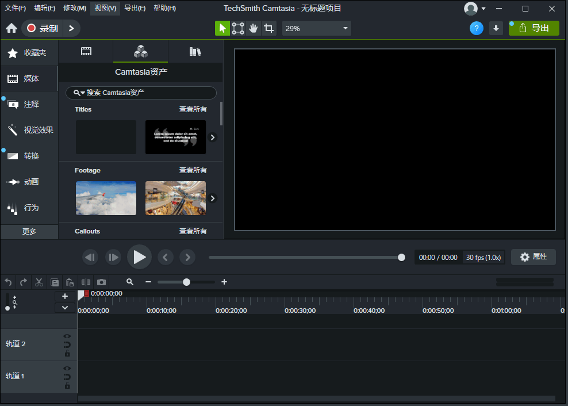
Task: Click the green 导出 button
Action: [534, 28]
